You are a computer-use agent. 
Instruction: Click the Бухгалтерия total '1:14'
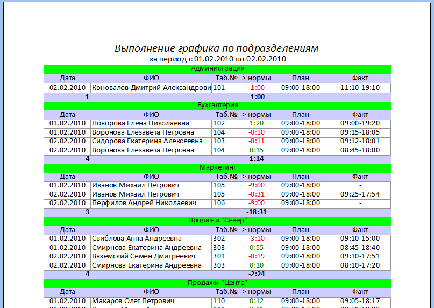[x=257, y=159]
